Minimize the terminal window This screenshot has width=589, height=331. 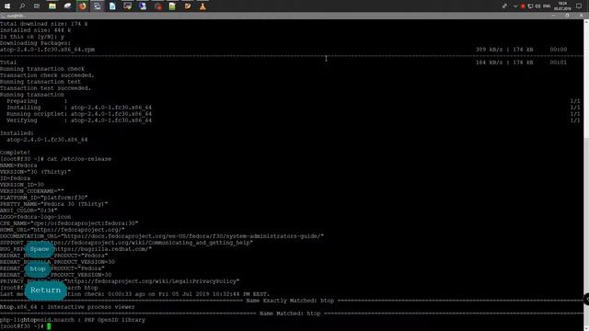point(553,16)
